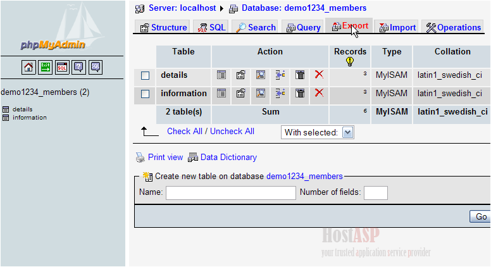Tick the information table checkbox
Viewport: 491px width, 267px height.
(x=145, y=94)
